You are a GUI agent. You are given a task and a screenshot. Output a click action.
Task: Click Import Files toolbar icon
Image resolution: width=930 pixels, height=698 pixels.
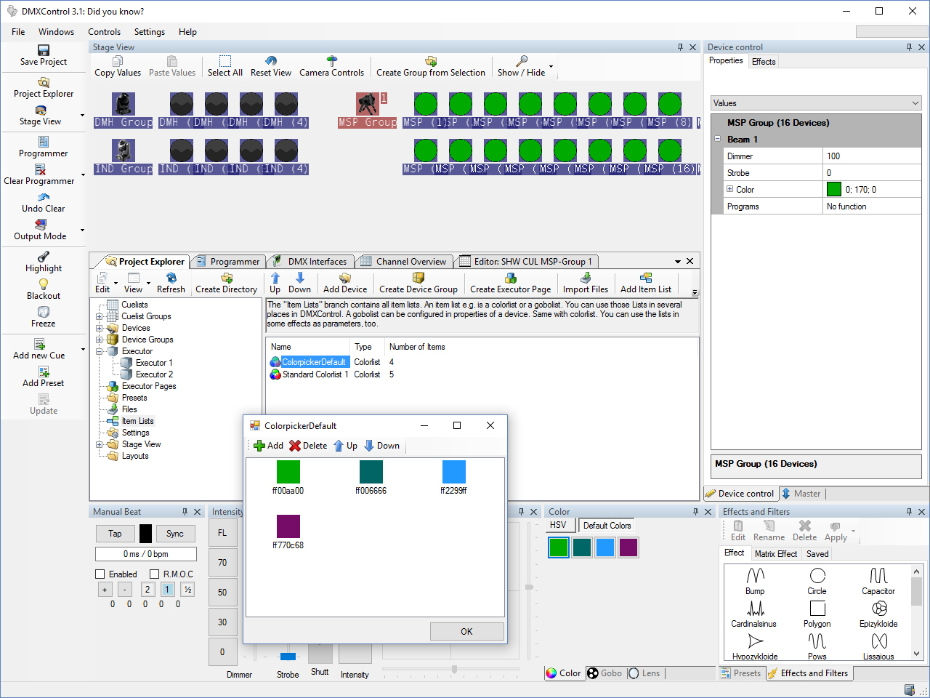[x=586, y=278]
